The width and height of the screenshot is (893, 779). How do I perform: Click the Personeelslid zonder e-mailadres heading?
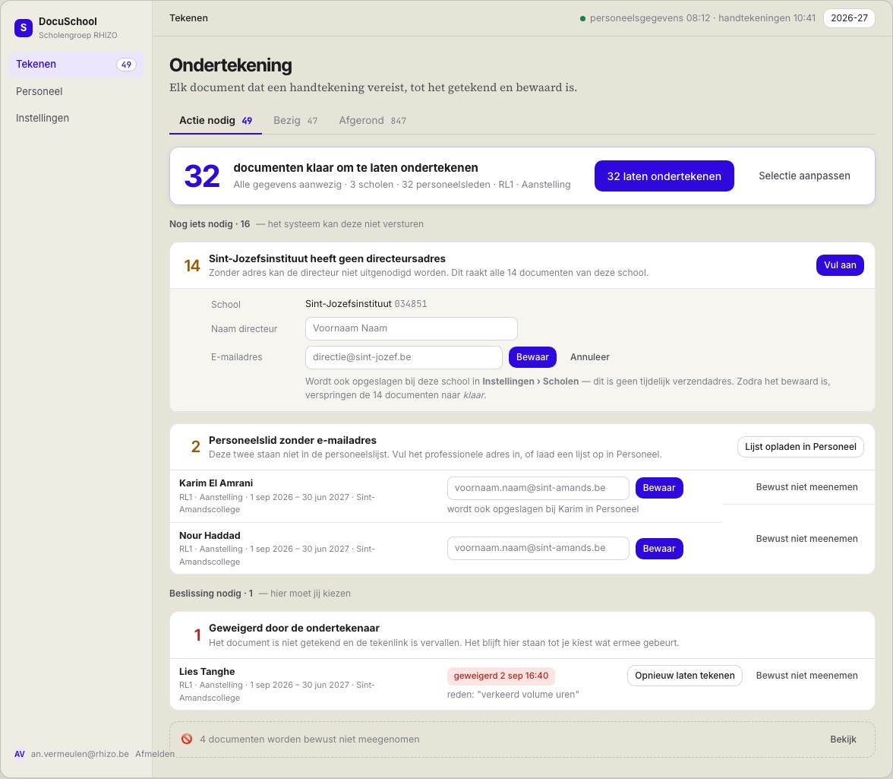point(292,441)
